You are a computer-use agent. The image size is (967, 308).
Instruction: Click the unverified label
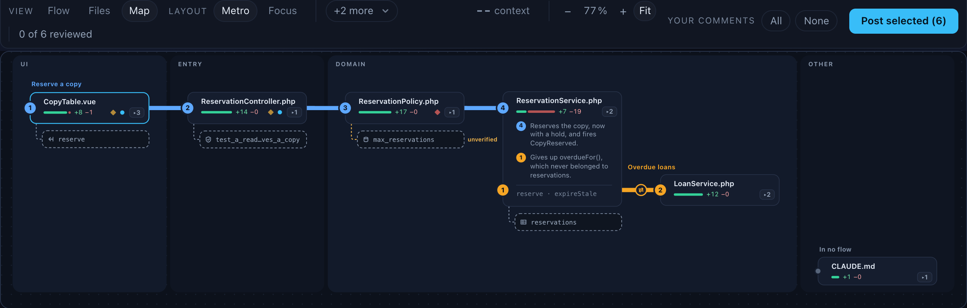click(x=482, y=140)
